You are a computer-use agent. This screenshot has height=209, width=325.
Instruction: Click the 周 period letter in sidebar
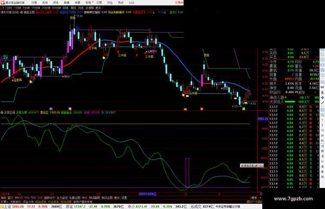pyautogui.click(x=322, y=151)
